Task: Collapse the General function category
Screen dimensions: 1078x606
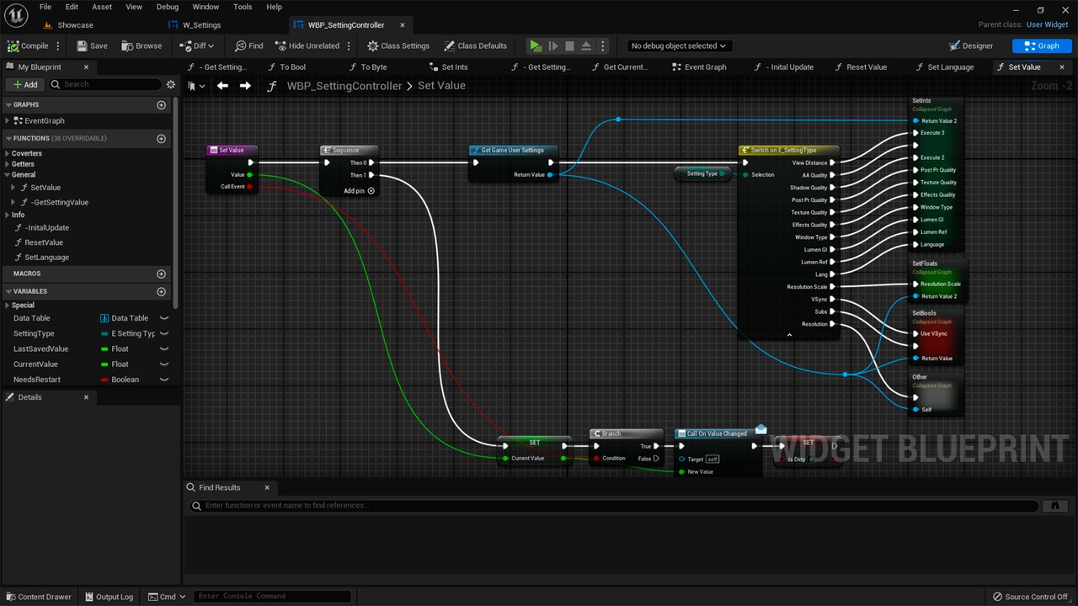Action: [7, 175]
